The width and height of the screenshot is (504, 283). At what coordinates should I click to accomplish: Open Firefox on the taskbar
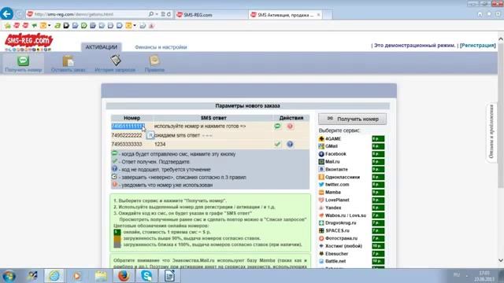tap(124, 276)
